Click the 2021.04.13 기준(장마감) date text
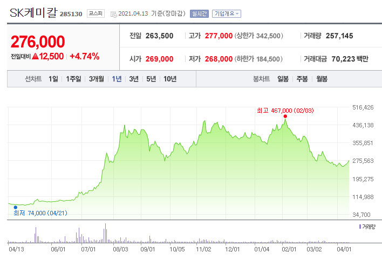 (152, 13)
